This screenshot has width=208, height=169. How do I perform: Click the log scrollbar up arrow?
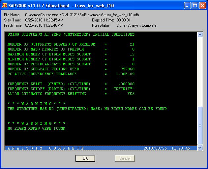(x=200, y=35)
